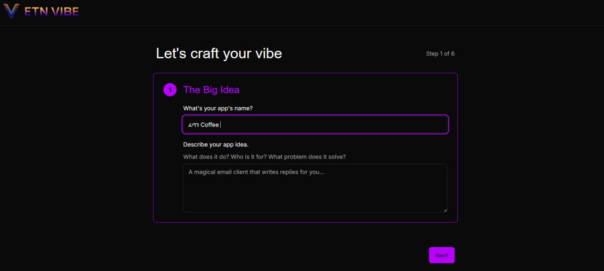Click the "Describe your app idea." label
The height and width of the screenshot is (271, 604).
[216, 144]
